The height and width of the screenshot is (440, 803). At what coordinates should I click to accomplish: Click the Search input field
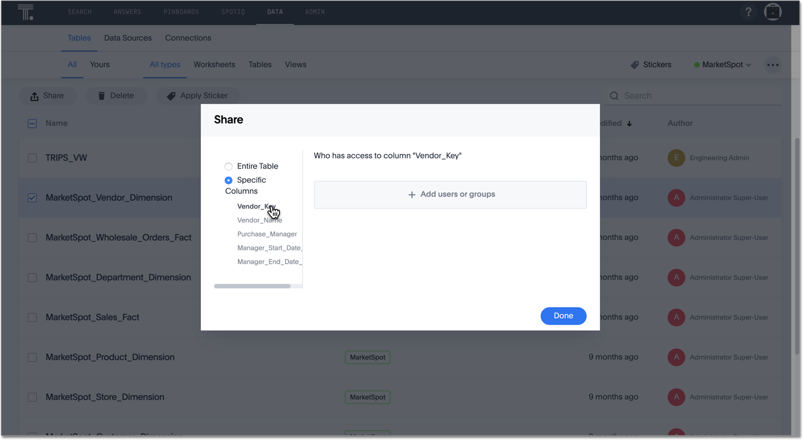pos(693,95)
